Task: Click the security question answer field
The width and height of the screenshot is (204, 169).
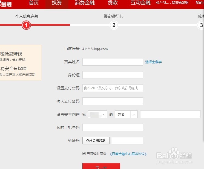Action: click(170, 114)
